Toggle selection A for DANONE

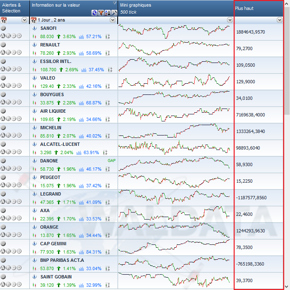click(x=3, y=168)
